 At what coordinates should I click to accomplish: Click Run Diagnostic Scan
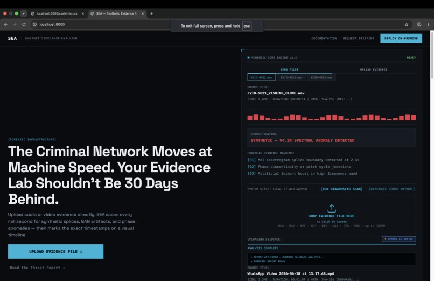(341, 189)
